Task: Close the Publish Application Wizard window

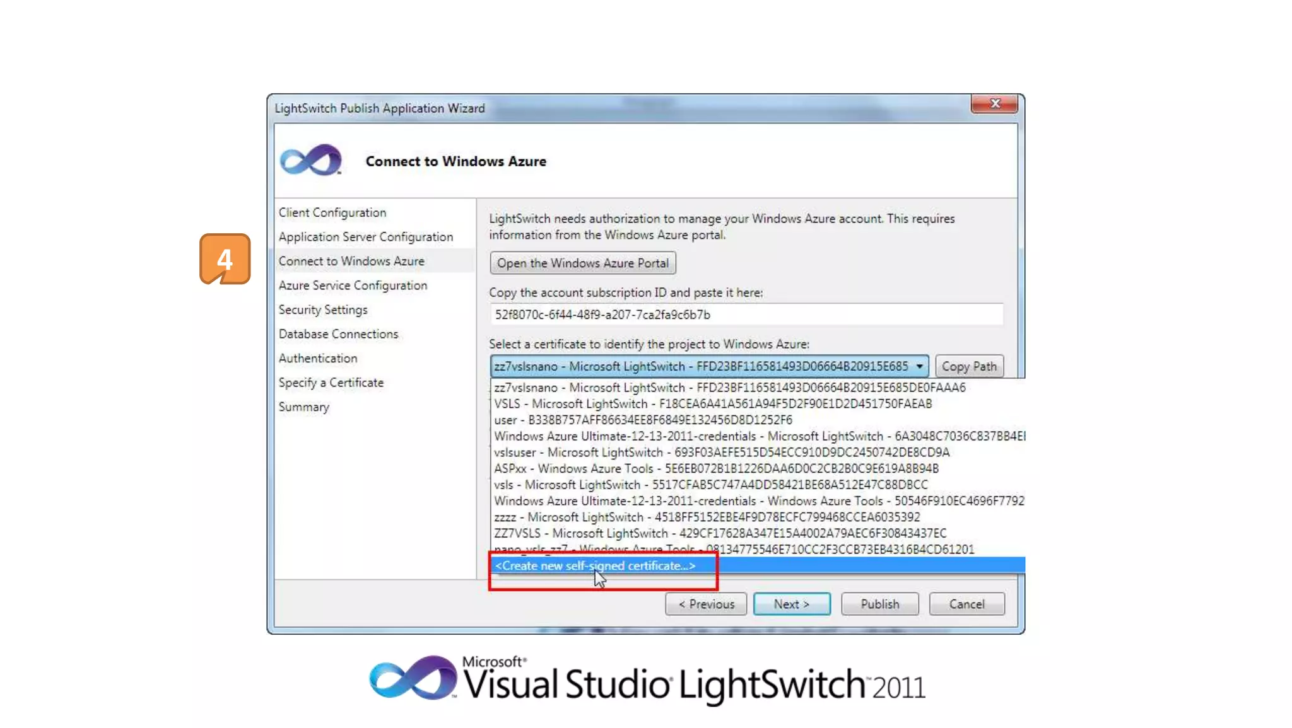Action: click(994, 104)
